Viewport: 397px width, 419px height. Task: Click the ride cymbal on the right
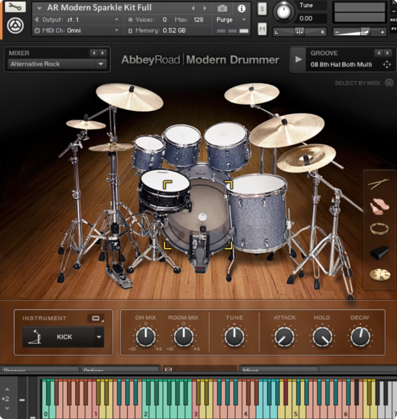[x=287, y=130]
